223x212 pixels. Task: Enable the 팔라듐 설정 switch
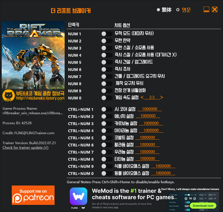tap(107, 145)
